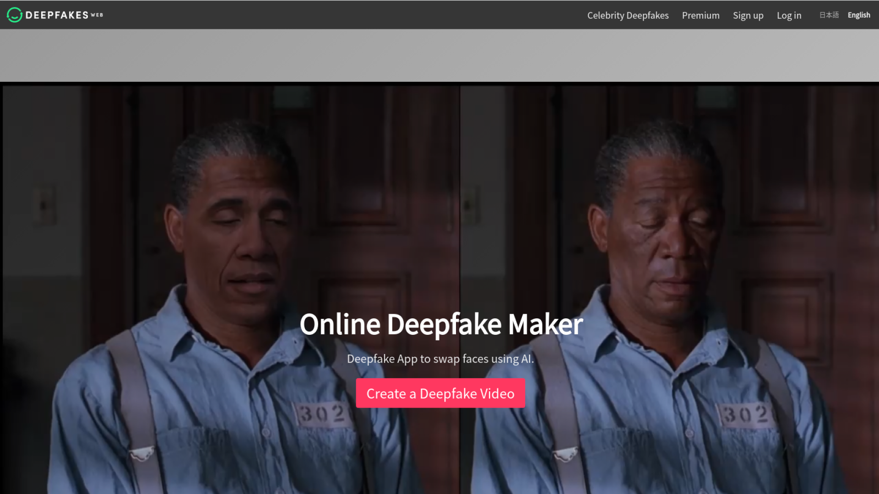The image size is (879, 494).
Task: Click the Sign up link
Action: pyautogui.click(x=748, y=16)
